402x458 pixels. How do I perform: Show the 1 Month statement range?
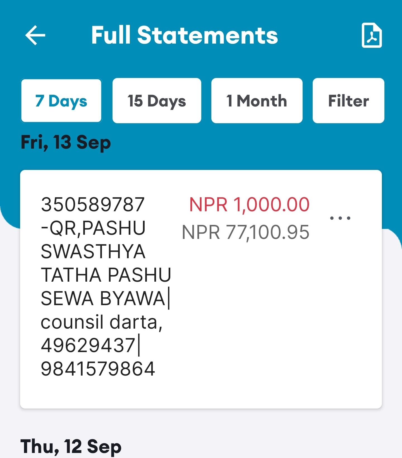(x=257, y=101)
